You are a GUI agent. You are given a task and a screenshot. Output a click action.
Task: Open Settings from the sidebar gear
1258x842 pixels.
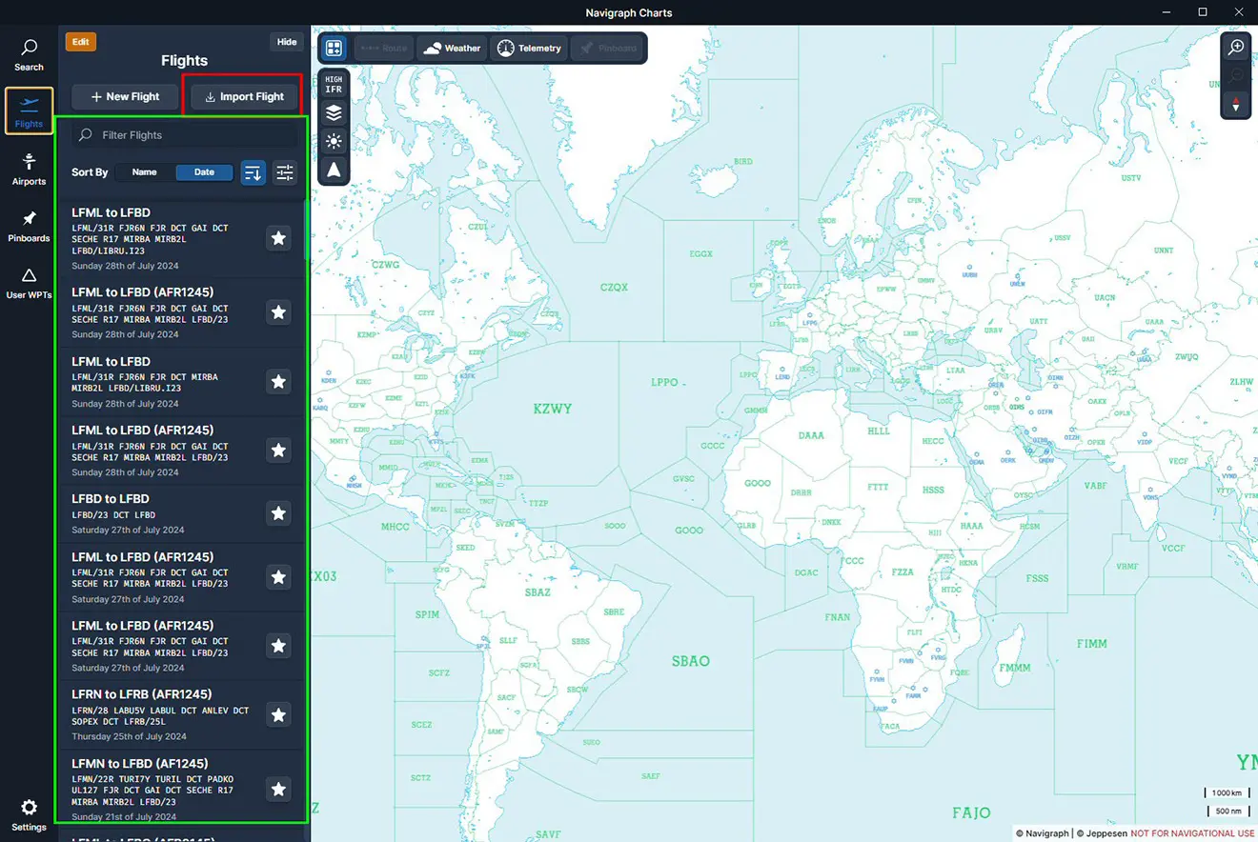click(x=29, y=815)
